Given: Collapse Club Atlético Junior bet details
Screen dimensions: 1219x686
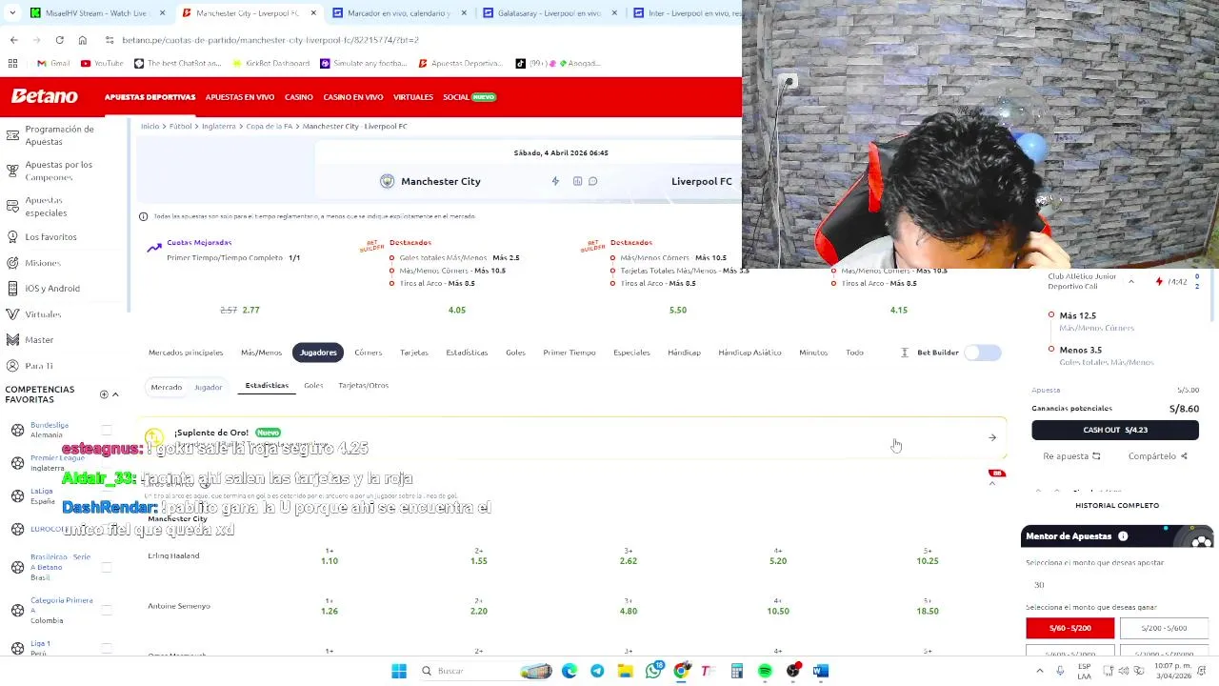Looking at the screenshot, I should (x=1131, y=281).
